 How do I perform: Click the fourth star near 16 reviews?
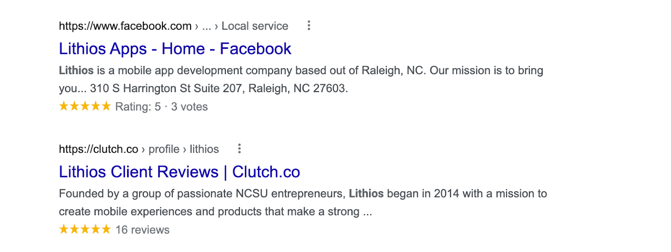[95, 229]
